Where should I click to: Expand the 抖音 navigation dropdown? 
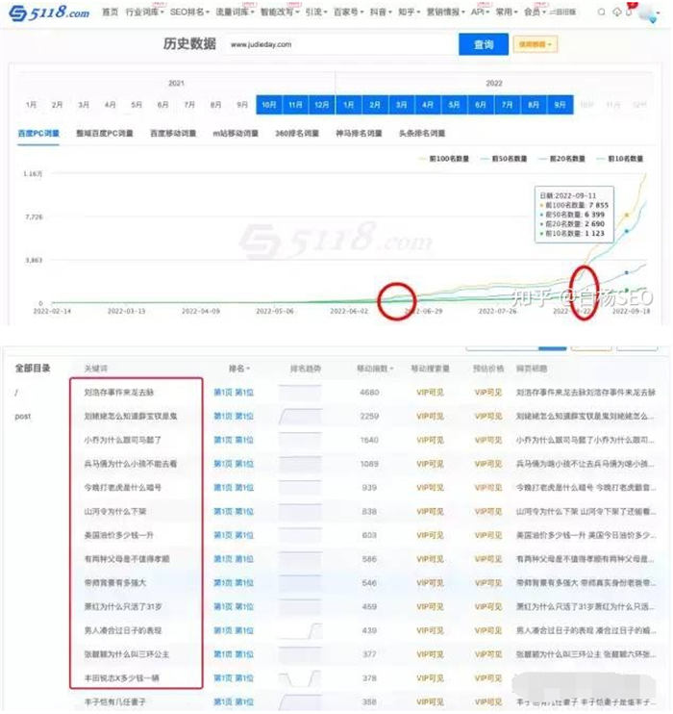point(381,12)
